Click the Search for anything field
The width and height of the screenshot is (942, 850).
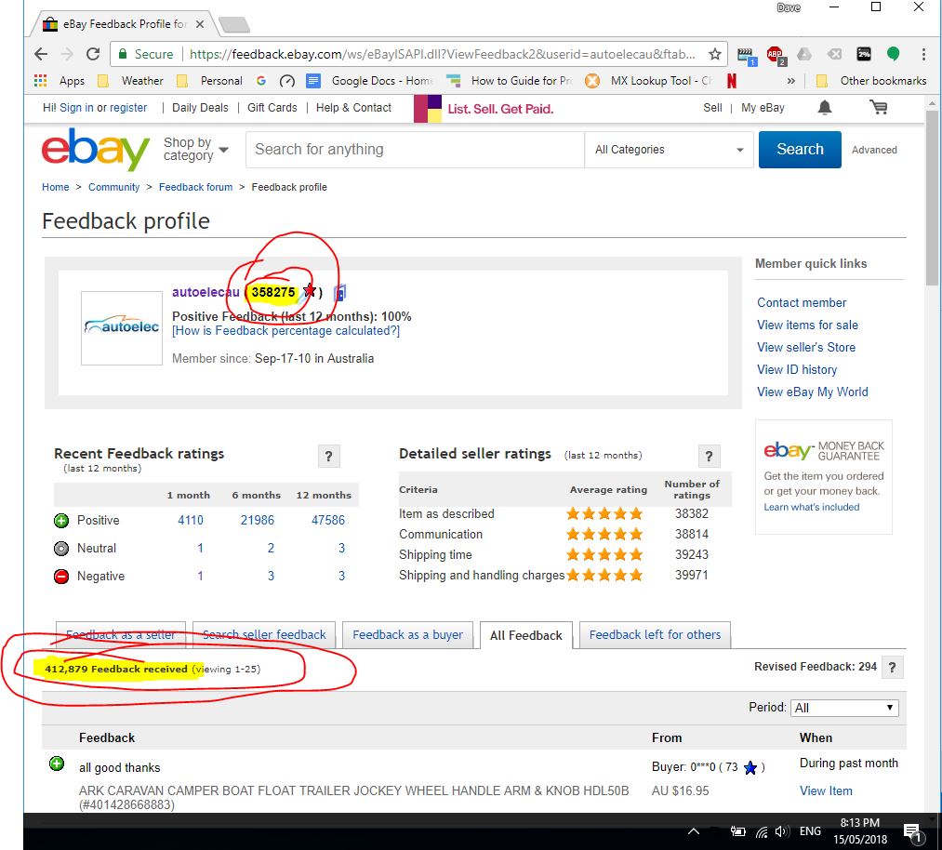point(414,150)
